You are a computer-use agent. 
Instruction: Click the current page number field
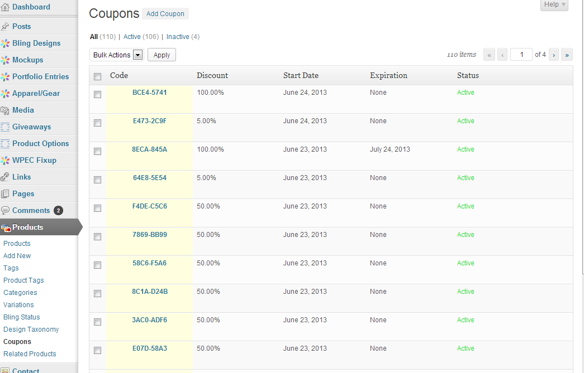[521, 55]
